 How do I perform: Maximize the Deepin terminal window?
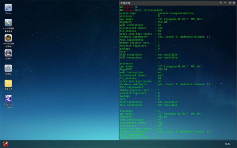(229, 3)
